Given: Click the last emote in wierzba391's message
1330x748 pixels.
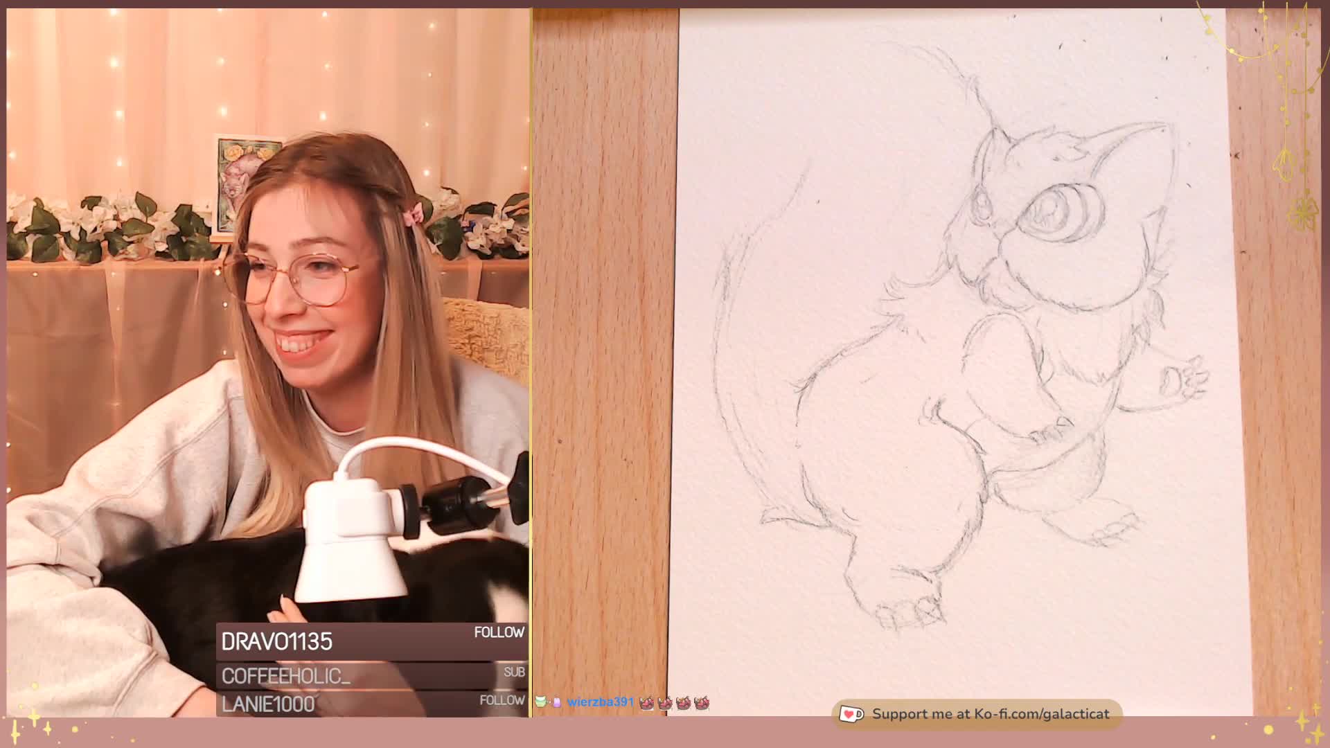Looking at the screenshot, I should pyautogui.click(x=702, y=703).
